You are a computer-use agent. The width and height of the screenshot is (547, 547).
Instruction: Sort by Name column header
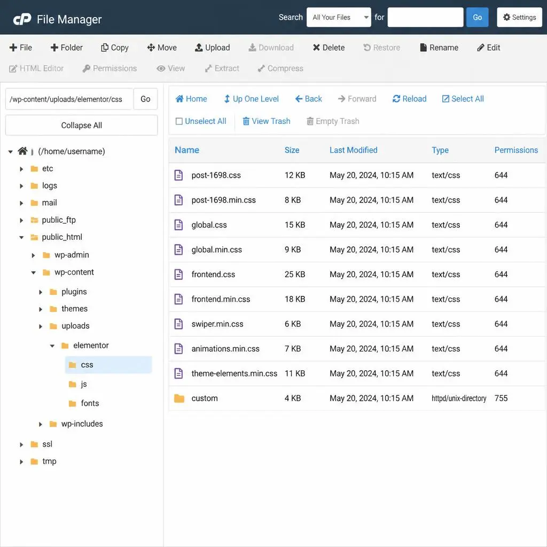point(187,150)
